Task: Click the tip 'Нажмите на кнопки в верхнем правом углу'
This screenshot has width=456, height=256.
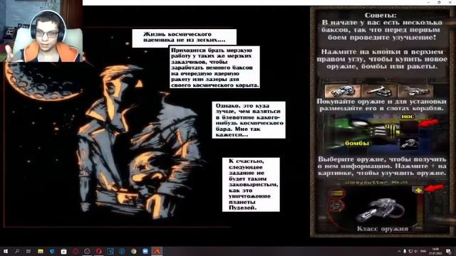Action: pyautogui.click(x=382, y=59)
